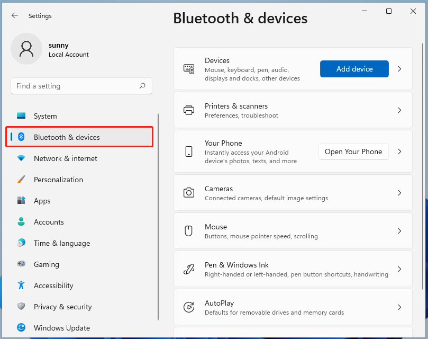Select Network & internet in sidebar

[66, 158]
